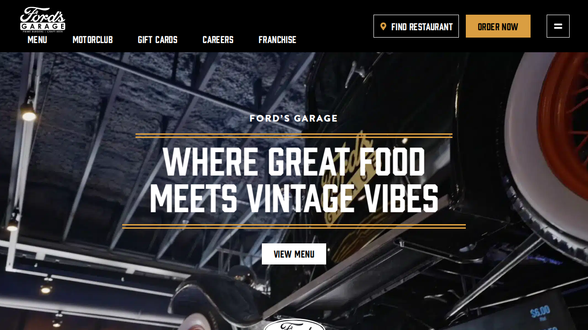Screen dimensions: 588x330
Task: Open the Careers navigation link
Action: [218, 40]
